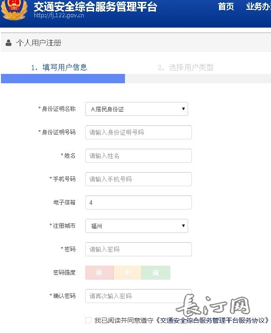This screenshot has width=271, height=333.
Task: Check the 我已阅读并同意遵守 agreement checkbox
Action: coord(88,320)
